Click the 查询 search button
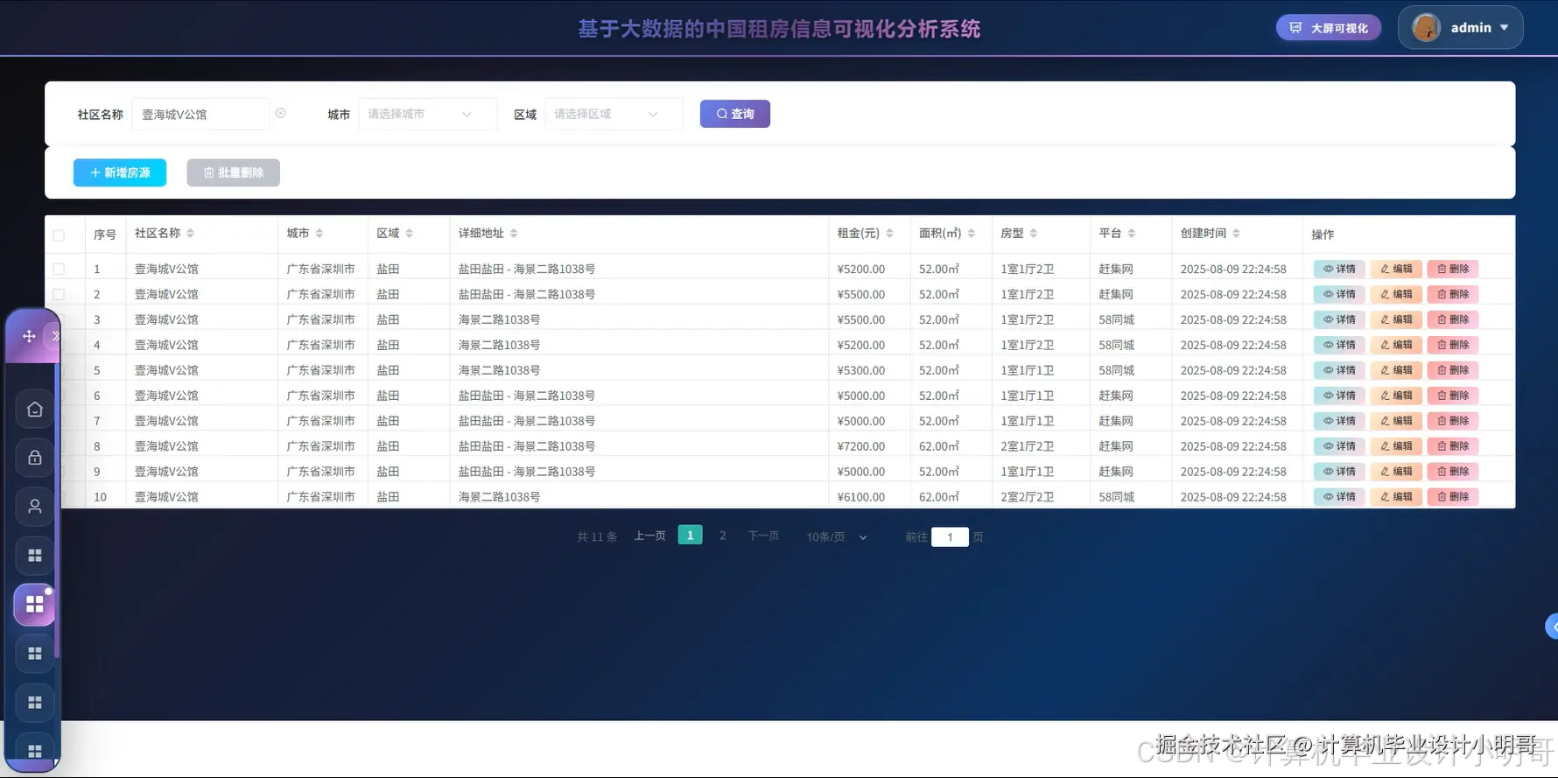Image resolution: width=1558 pixels, height=778 pixels. 735,114
